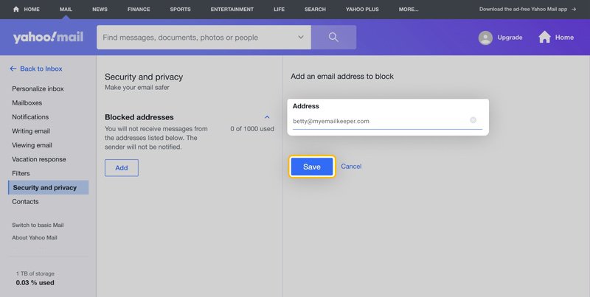Expand the search options dropdown arrow
The image size is (590, 297).
point(301,38)
